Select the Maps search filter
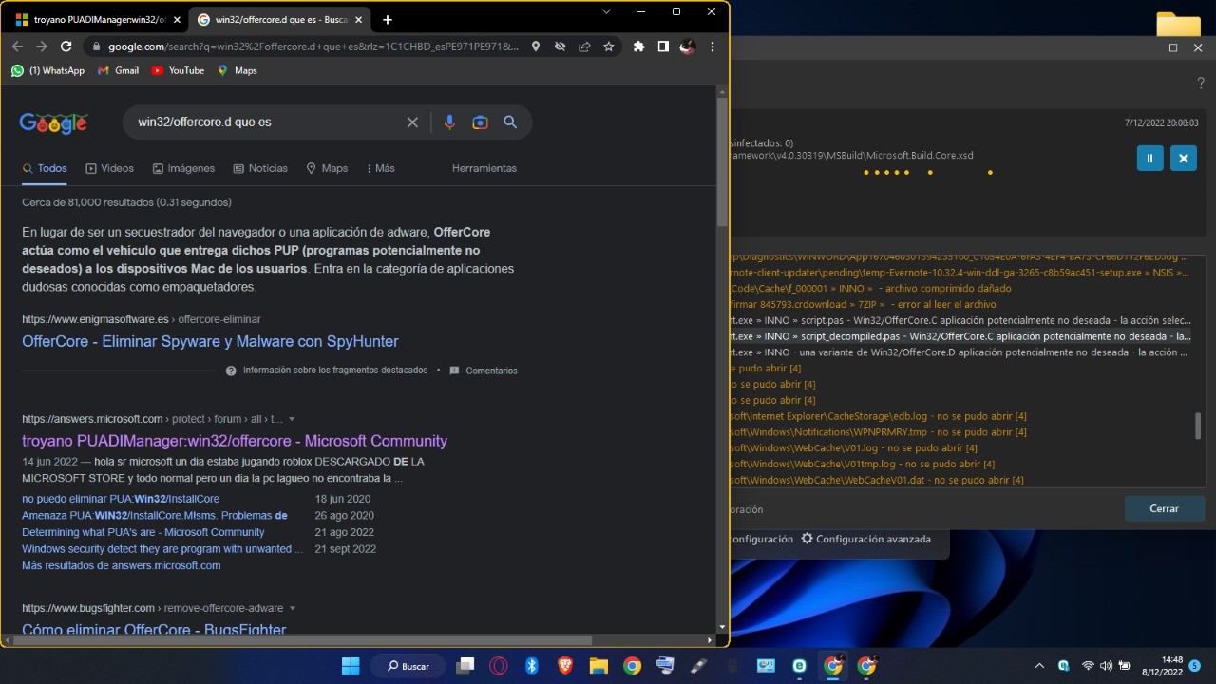Viewport: 1216px width, 684px height. 327,168
